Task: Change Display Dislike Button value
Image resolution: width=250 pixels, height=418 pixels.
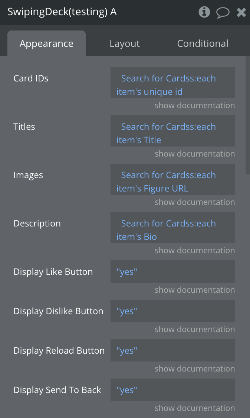Action: (x=172, y=311)
